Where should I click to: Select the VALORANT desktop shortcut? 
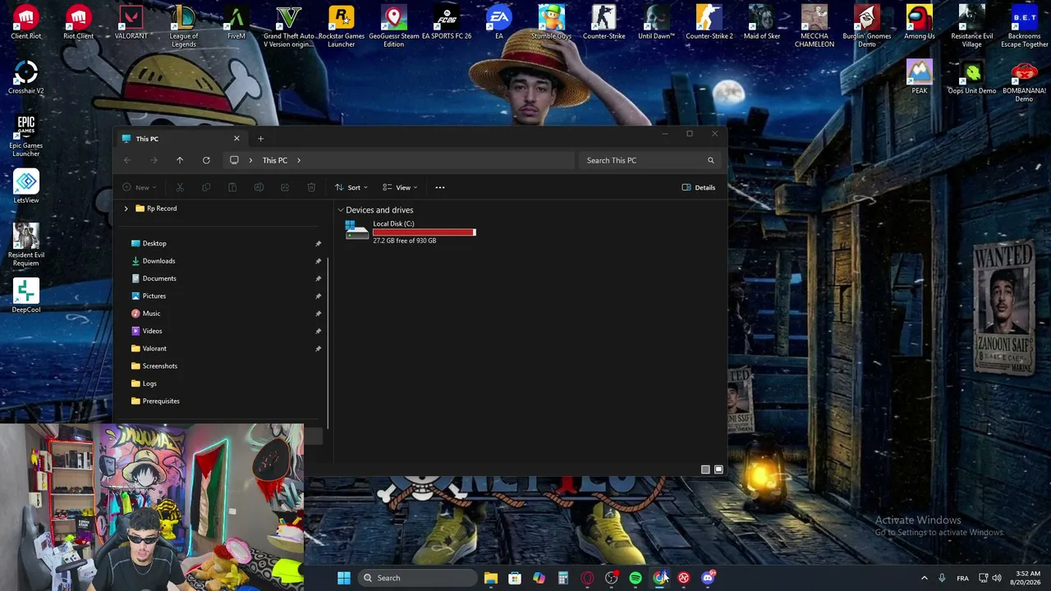point(131,23)
